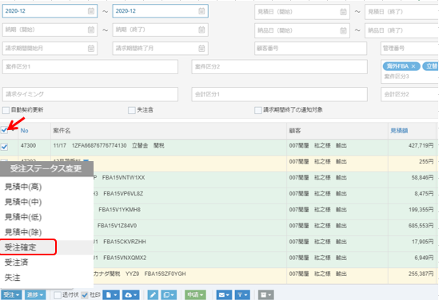Select 見積中(高) status option

[46, 187]
